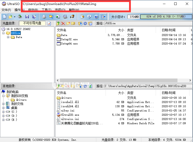Select Setup64.exe in image file list
Screen dimensions: 193x142
point(69,43)
